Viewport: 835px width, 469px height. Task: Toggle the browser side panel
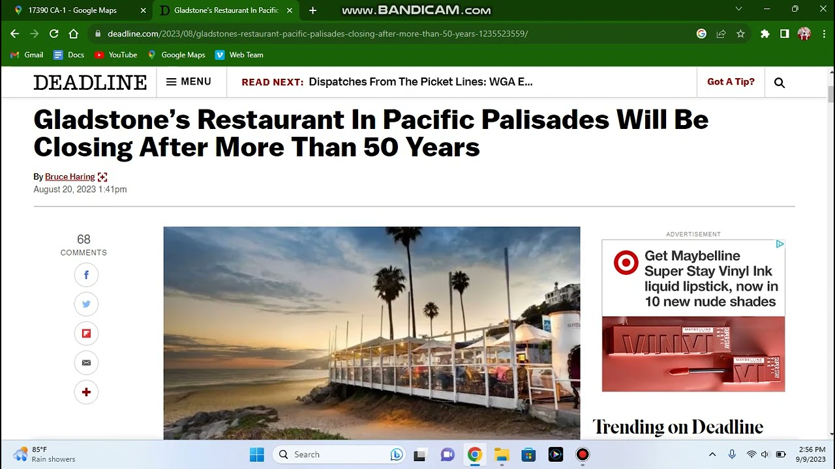point(785,34)
